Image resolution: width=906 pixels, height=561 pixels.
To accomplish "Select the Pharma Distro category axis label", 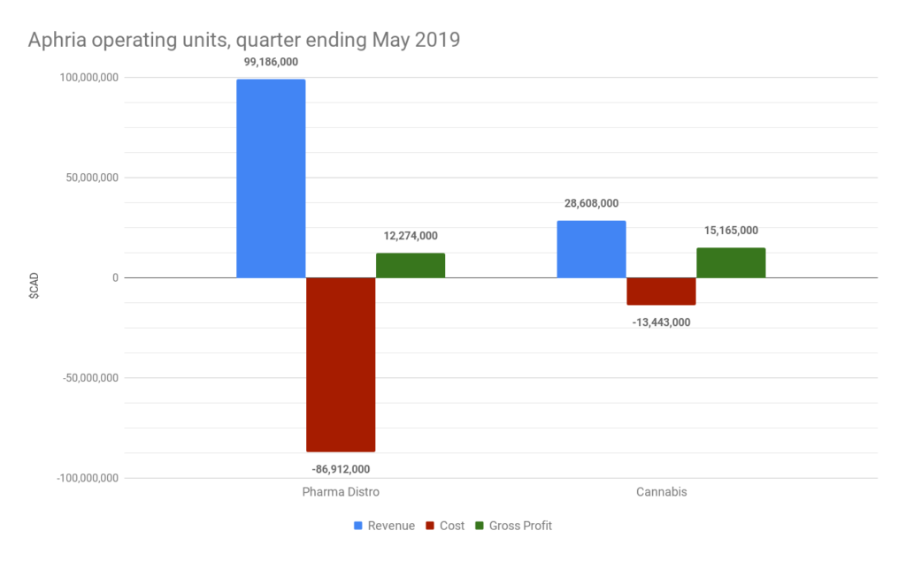I will coord(341,492).
